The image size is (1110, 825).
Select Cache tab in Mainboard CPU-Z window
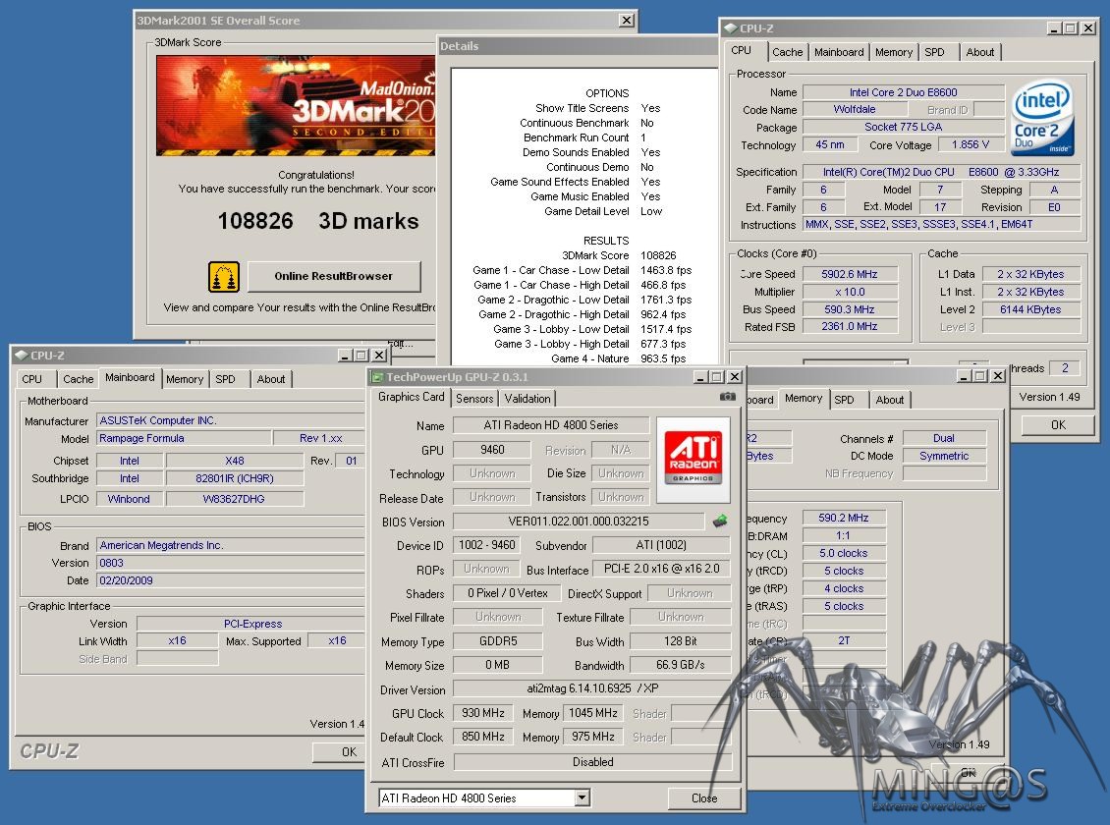coord(78,379)
